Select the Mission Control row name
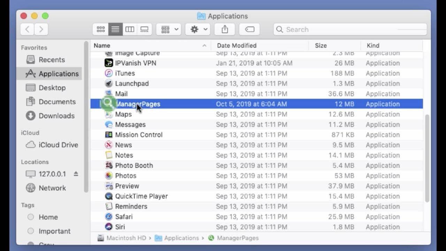Viewport: 446px width, 251px height. [x=139, y=135]
